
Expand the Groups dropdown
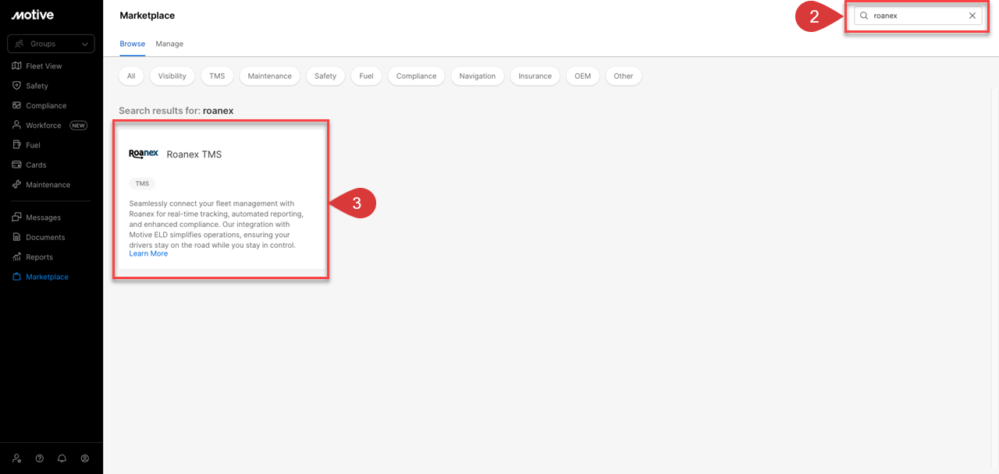tap(51, 44)
